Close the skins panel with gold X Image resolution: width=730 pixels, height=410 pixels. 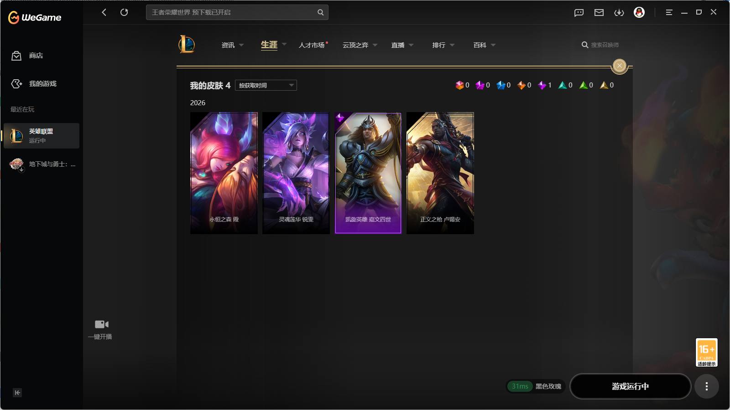coord(619,66)
